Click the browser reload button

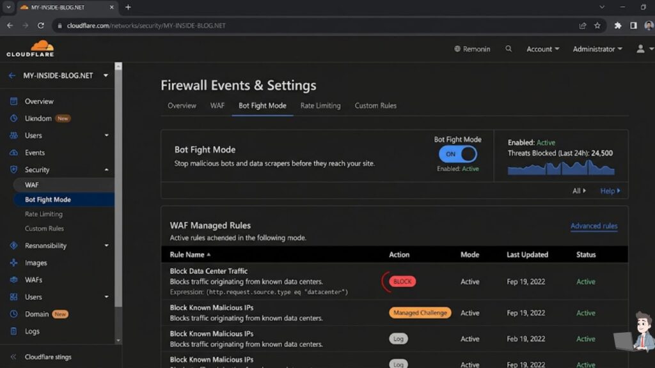point(40,26)
